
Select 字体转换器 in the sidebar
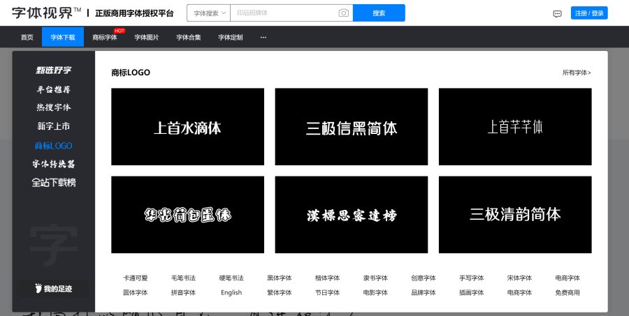(x=54, y=165)
